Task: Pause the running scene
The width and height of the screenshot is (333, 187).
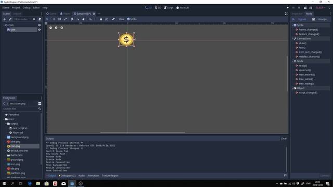Action: tap(293, 8)
